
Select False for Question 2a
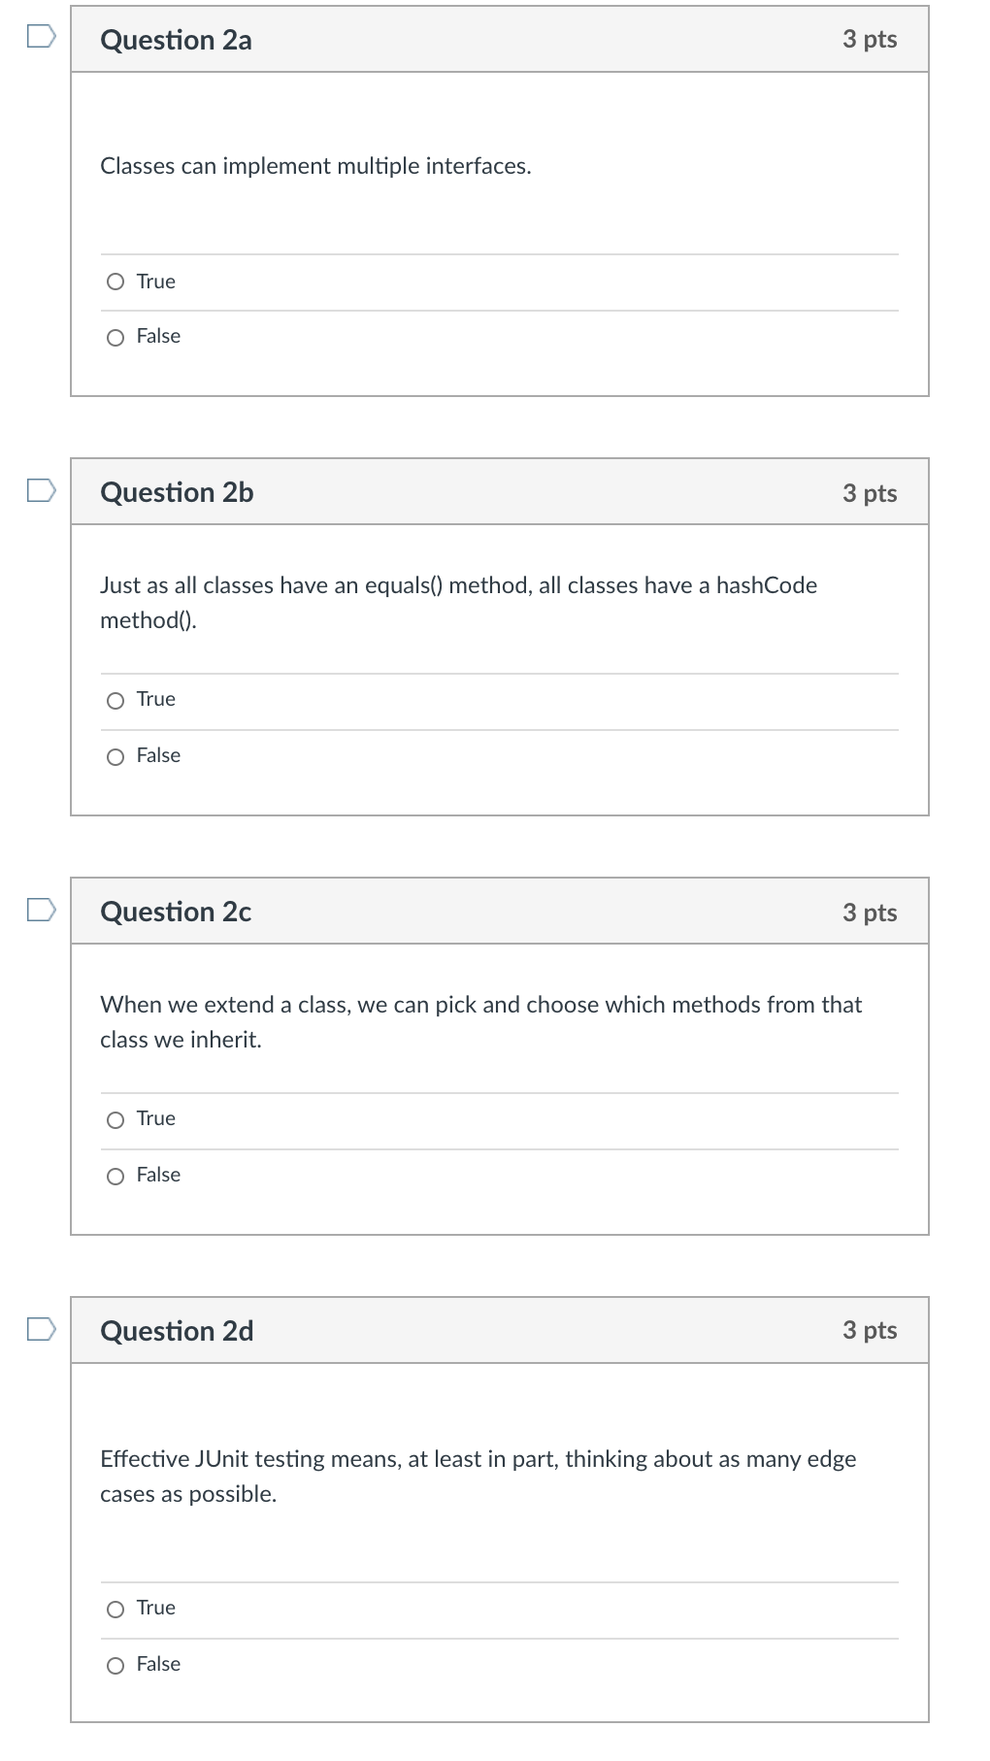click(x=115, y=338)
